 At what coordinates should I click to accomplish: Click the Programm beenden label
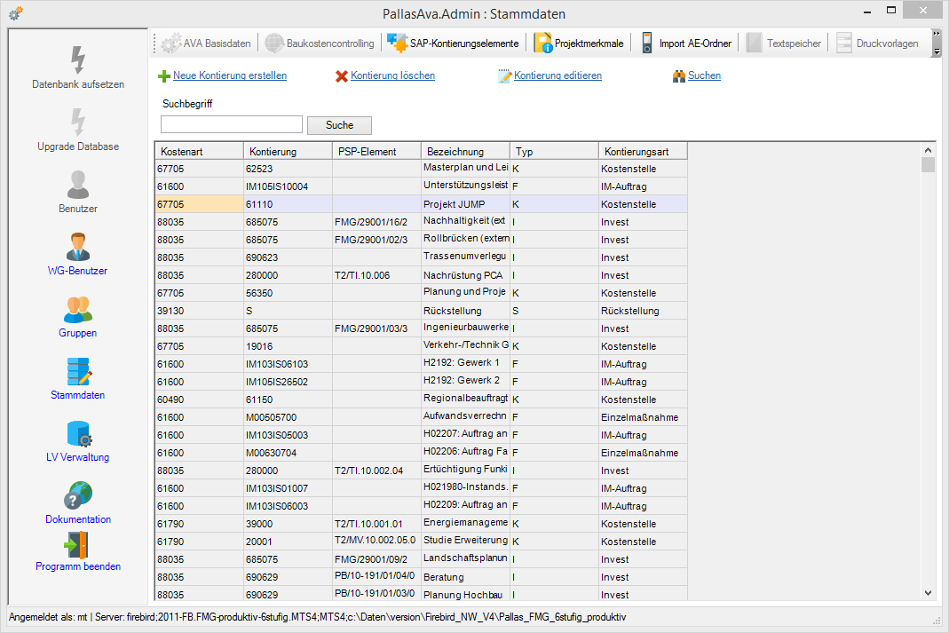pos(78,566)
